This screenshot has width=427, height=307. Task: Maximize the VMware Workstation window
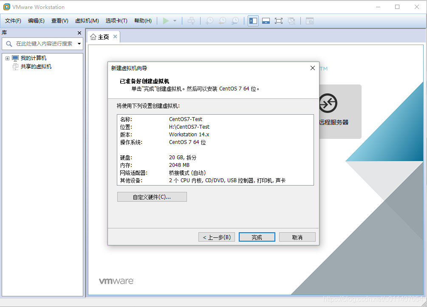tap(397, 7)
